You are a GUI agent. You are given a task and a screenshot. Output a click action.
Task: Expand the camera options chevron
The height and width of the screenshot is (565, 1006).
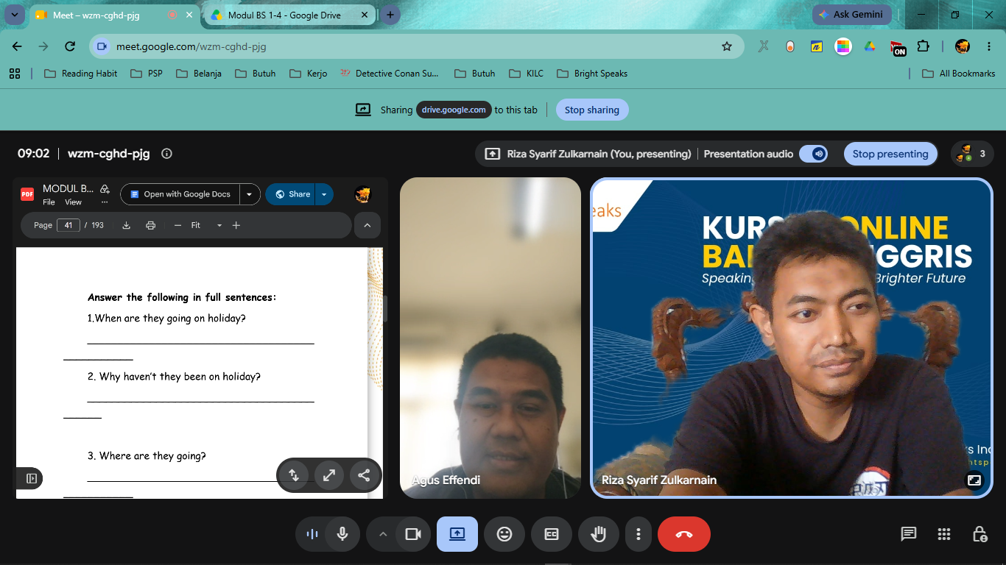382,534
